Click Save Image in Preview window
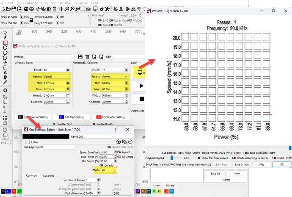Image resolution: width=292 pixels, height=197 pixels. tap(241, 164)
